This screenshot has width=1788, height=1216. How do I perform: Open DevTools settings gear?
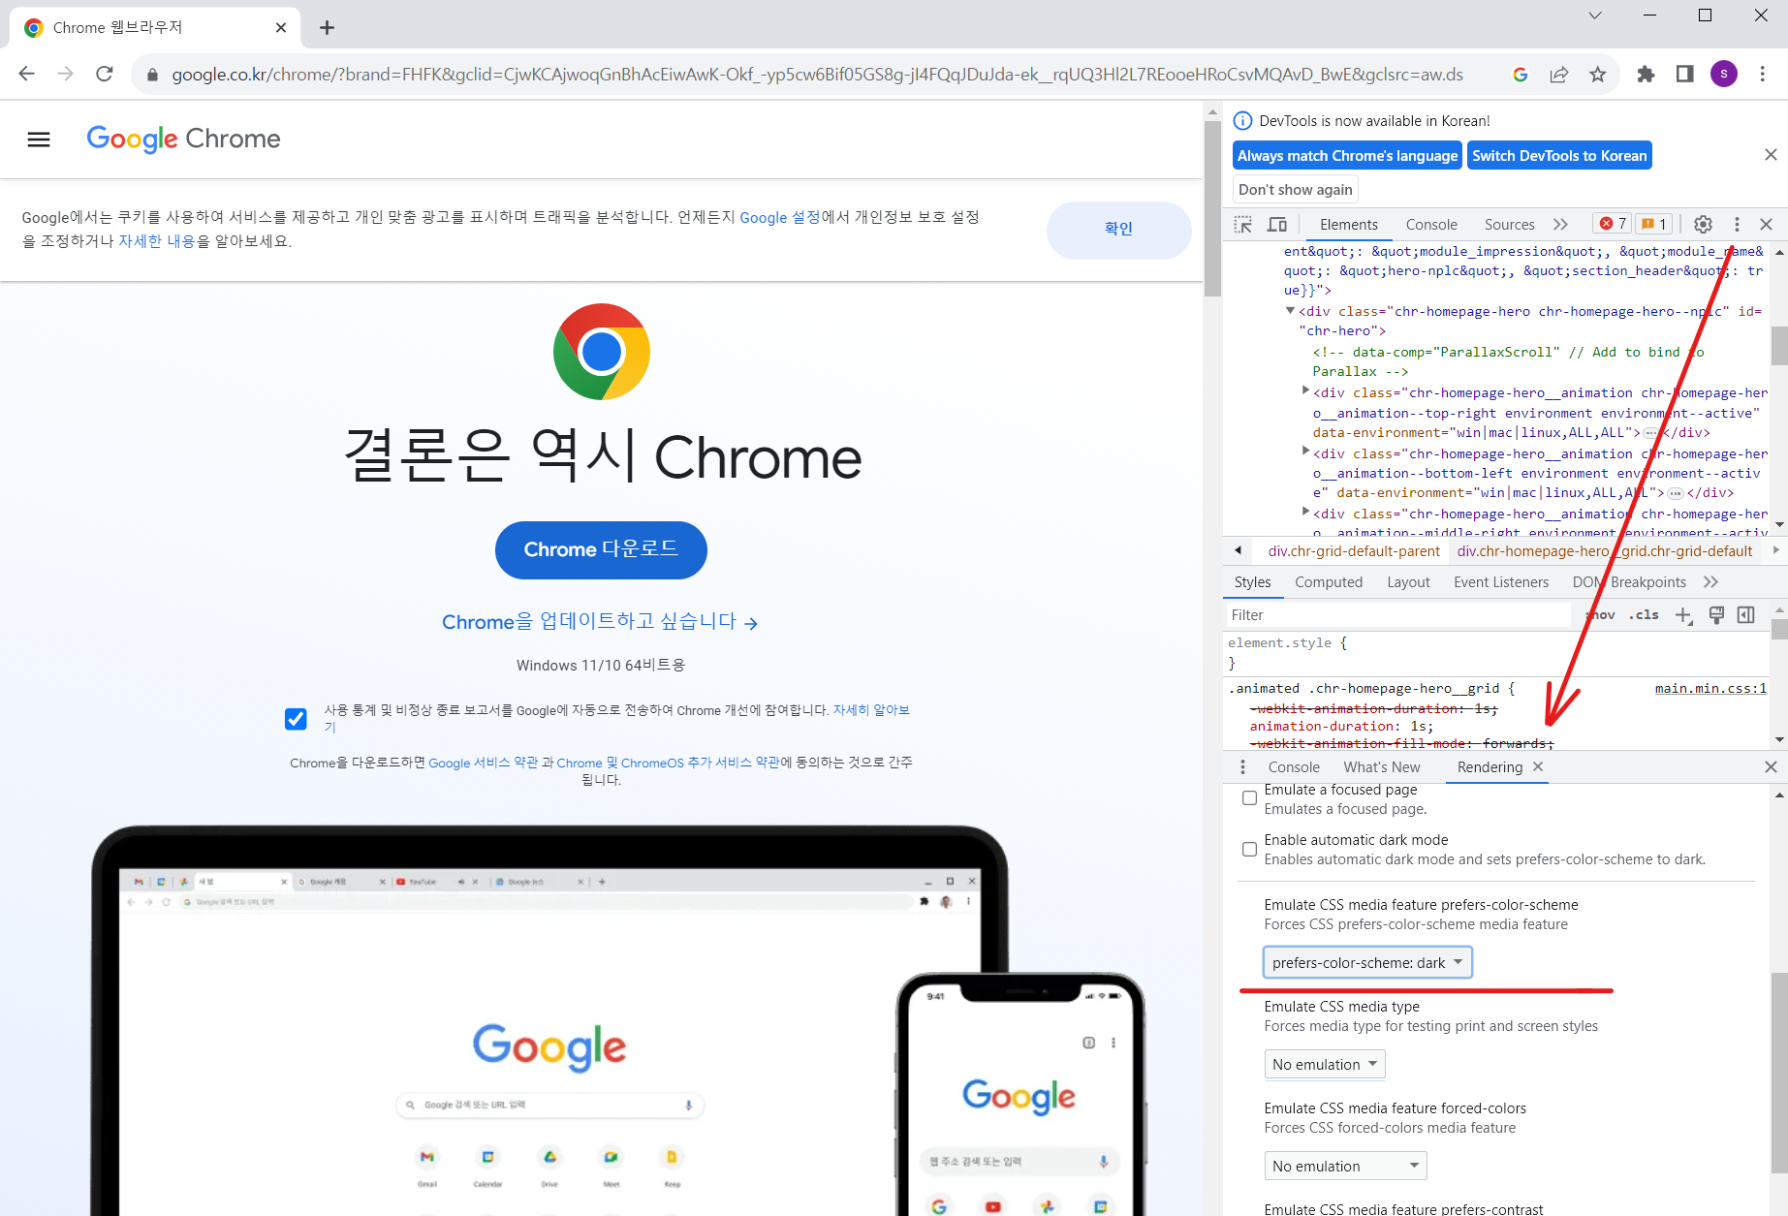tap(1703, 225)
